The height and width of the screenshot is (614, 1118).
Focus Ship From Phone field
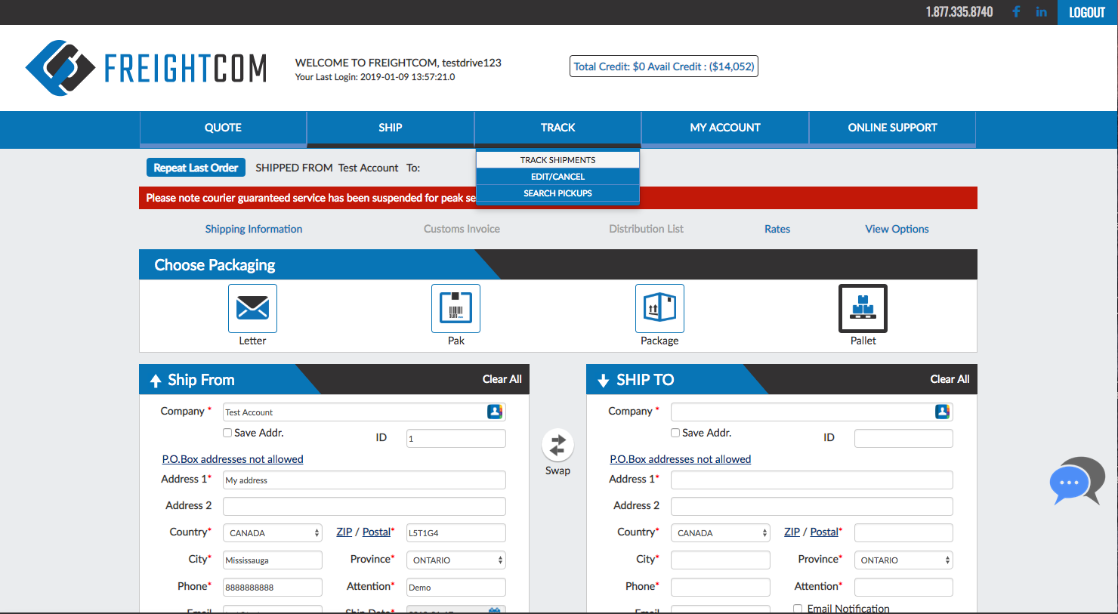273,588
